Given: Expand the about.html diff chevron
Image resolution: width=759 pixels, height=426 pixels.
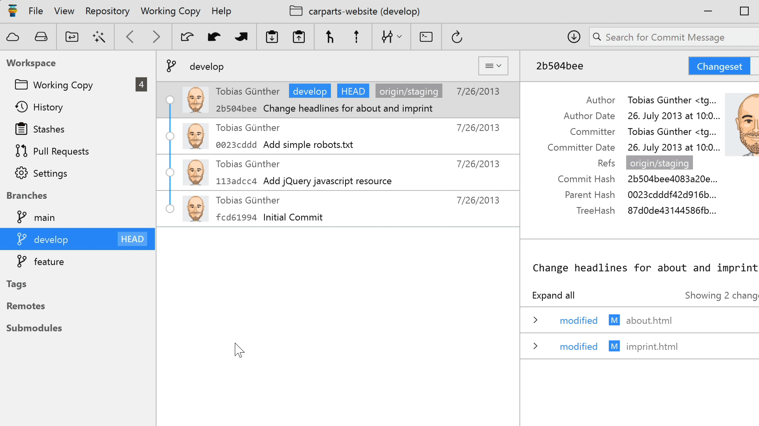Looking at the screenshot, I should click(x=535, y=320).
